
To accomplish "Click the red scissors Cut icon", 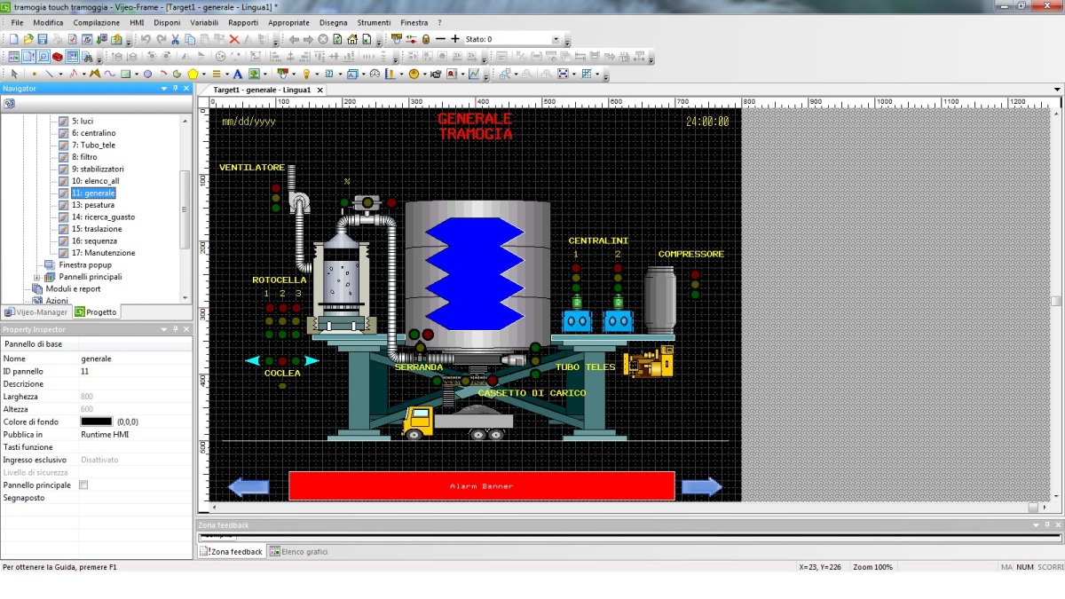I will [x=175, y=39].
